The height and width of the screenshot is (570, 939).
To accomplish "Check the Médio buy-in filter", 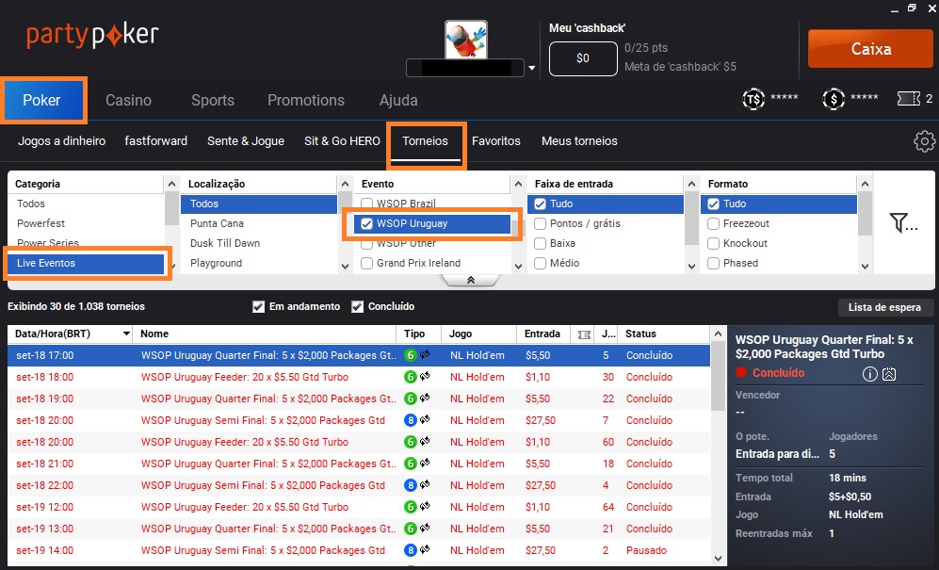I will (x=541, y=263).
